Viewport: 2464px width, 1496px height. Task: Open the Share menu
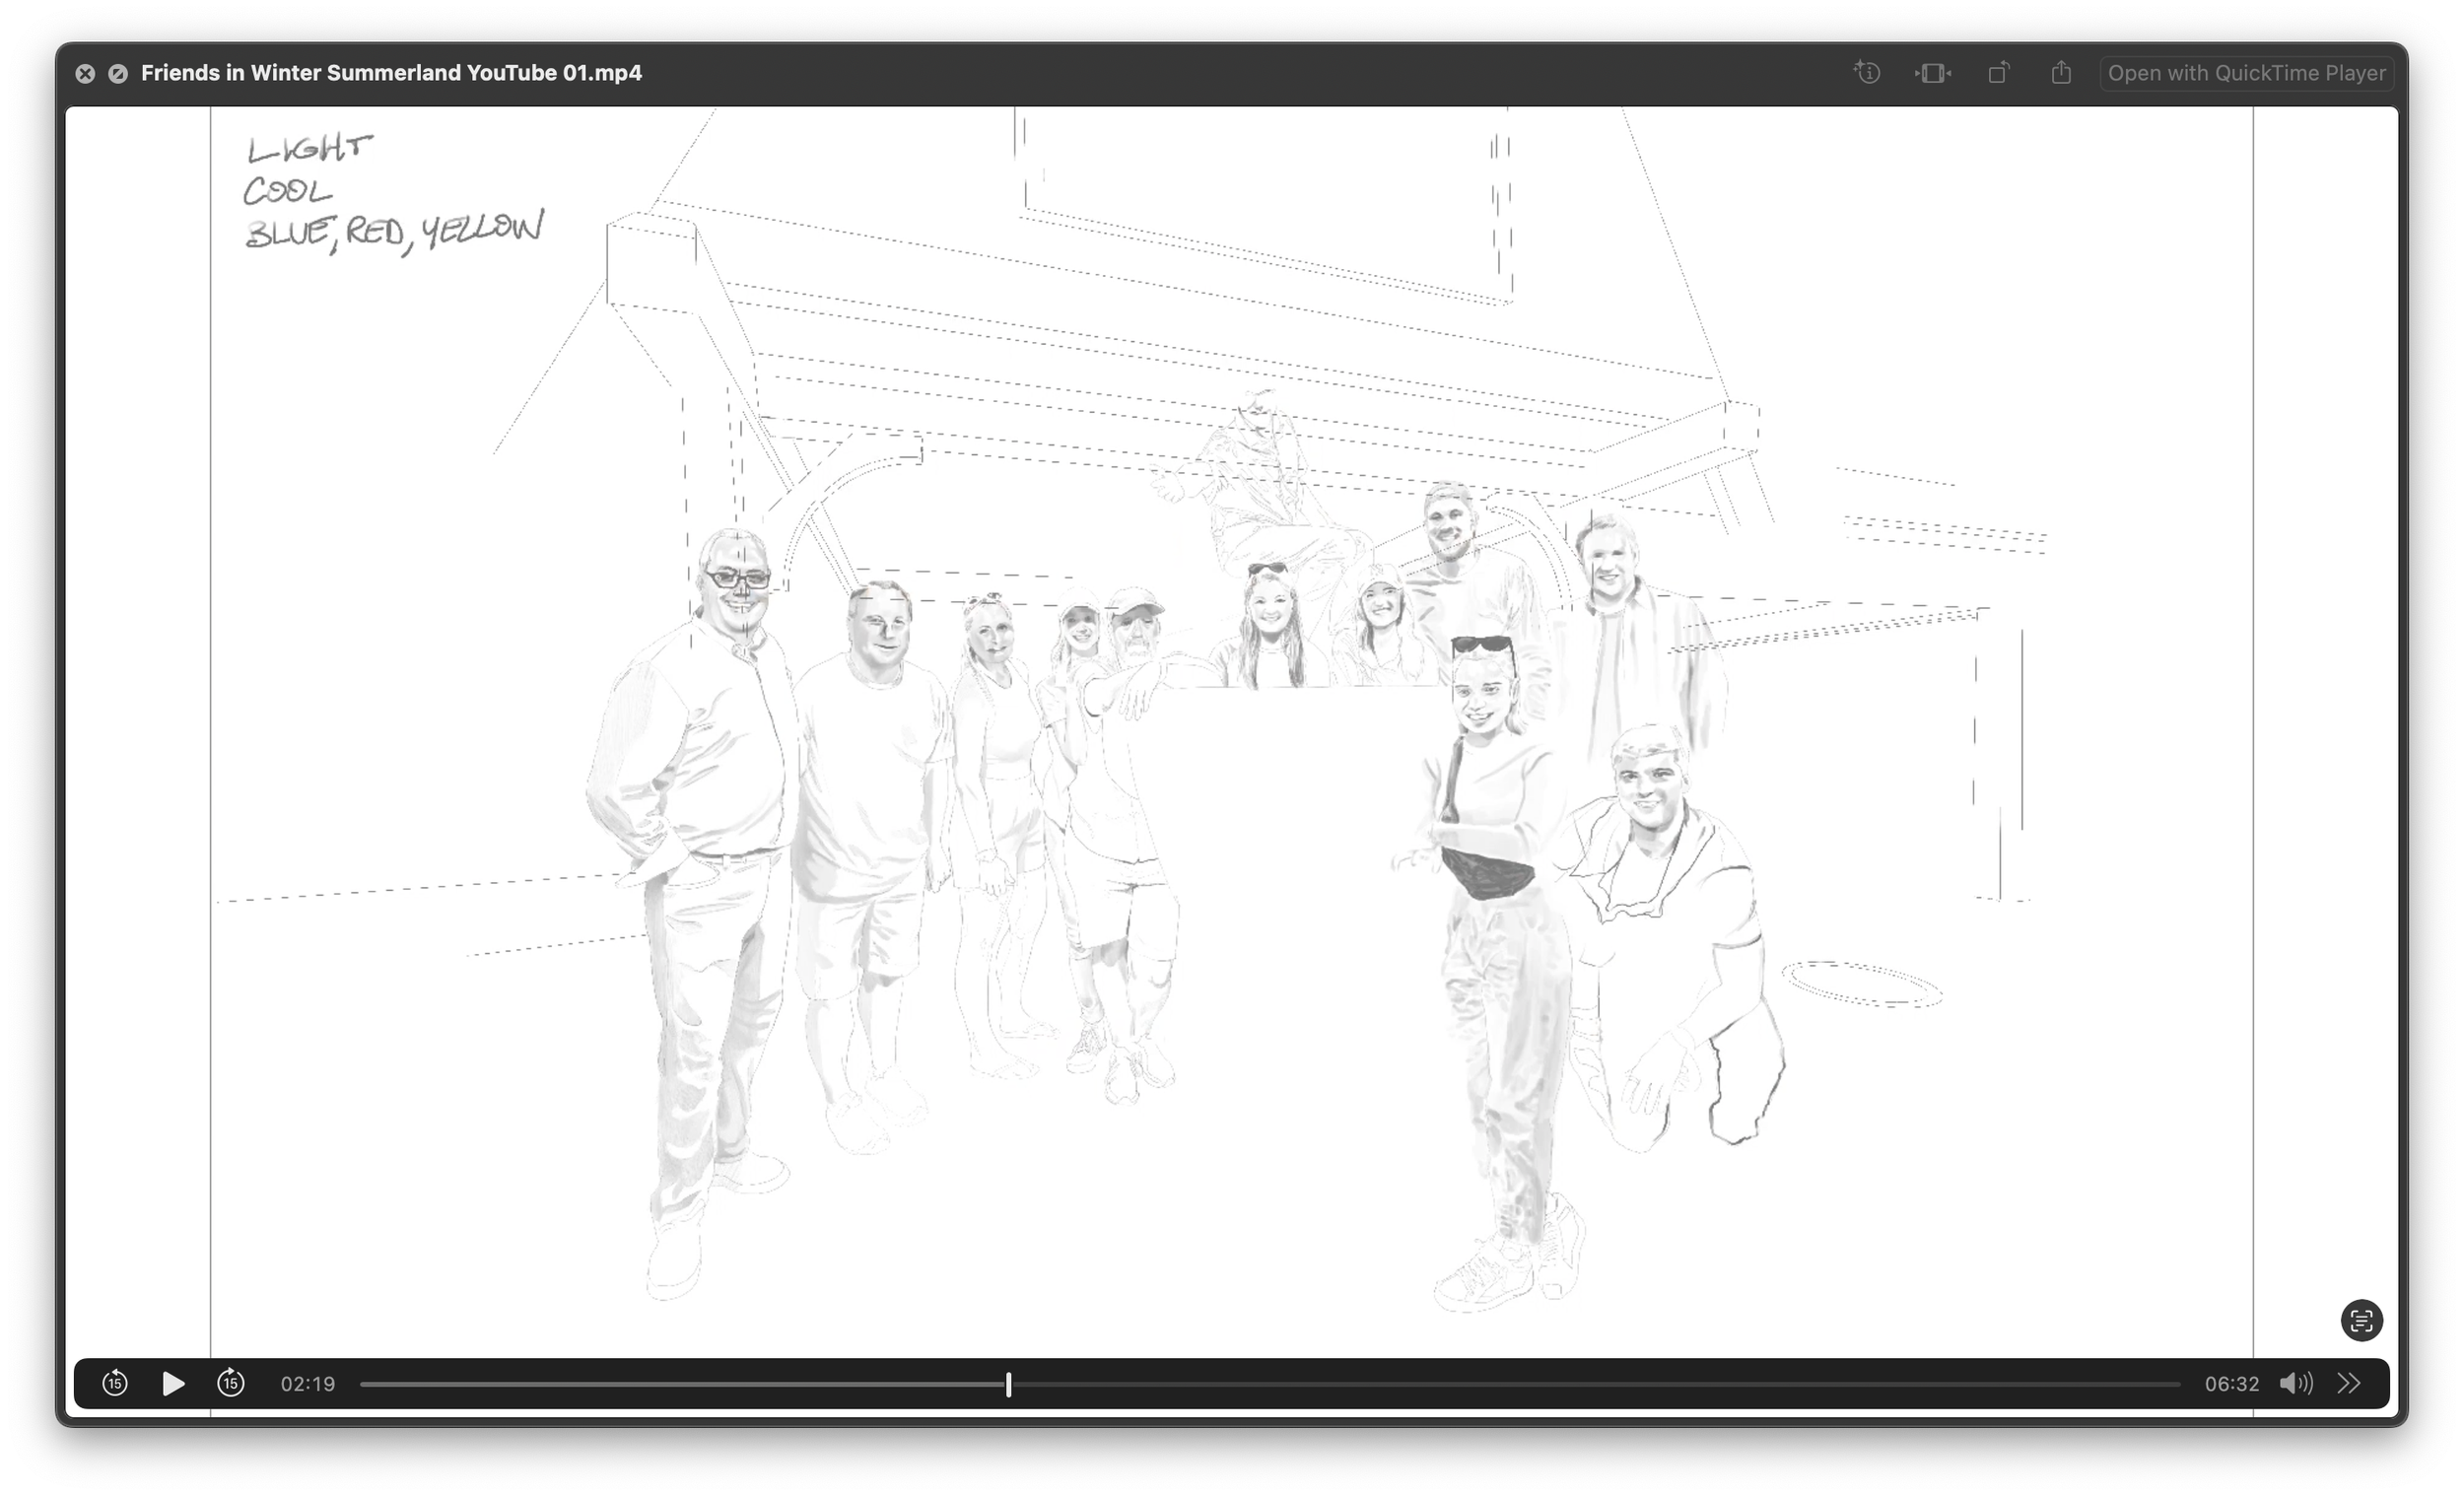pos(2061,73)
